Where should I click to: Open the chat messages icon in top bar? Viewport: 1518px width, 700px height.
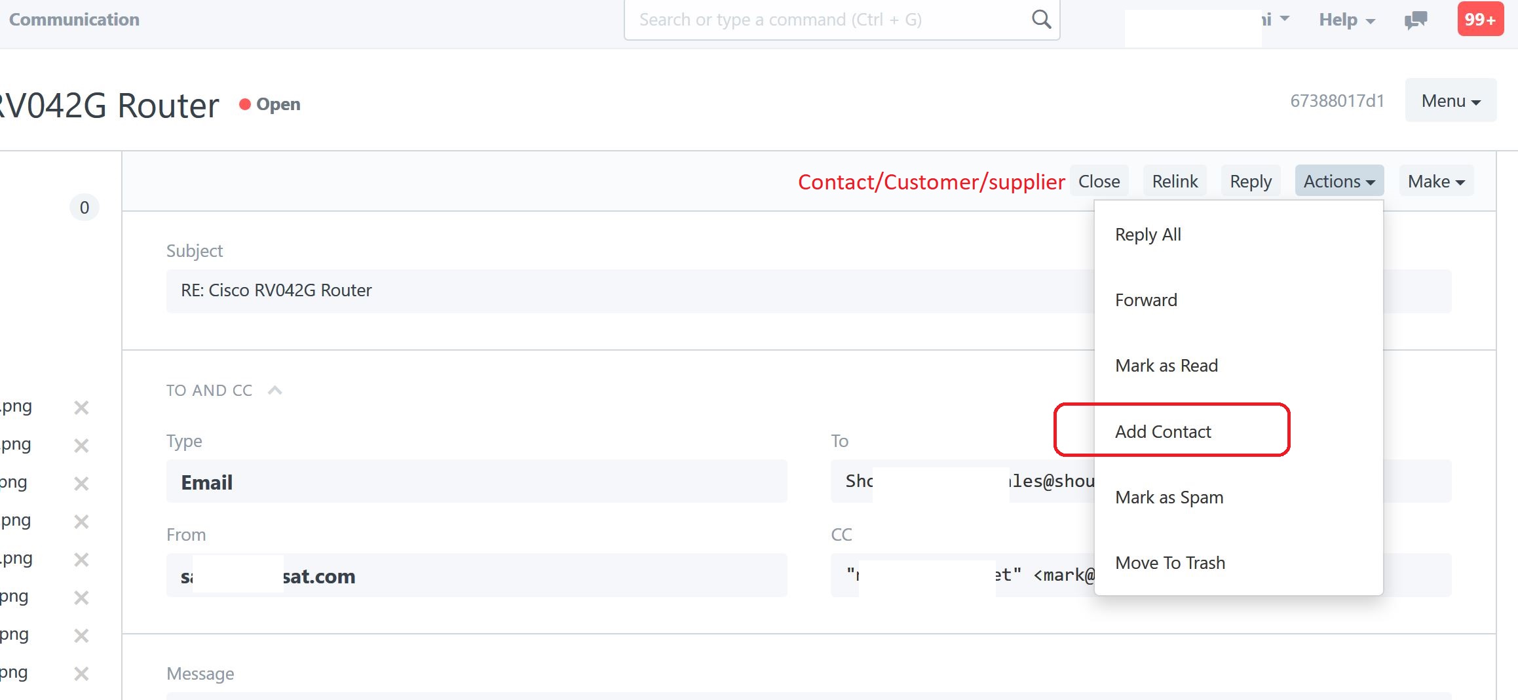point(1415,19)
